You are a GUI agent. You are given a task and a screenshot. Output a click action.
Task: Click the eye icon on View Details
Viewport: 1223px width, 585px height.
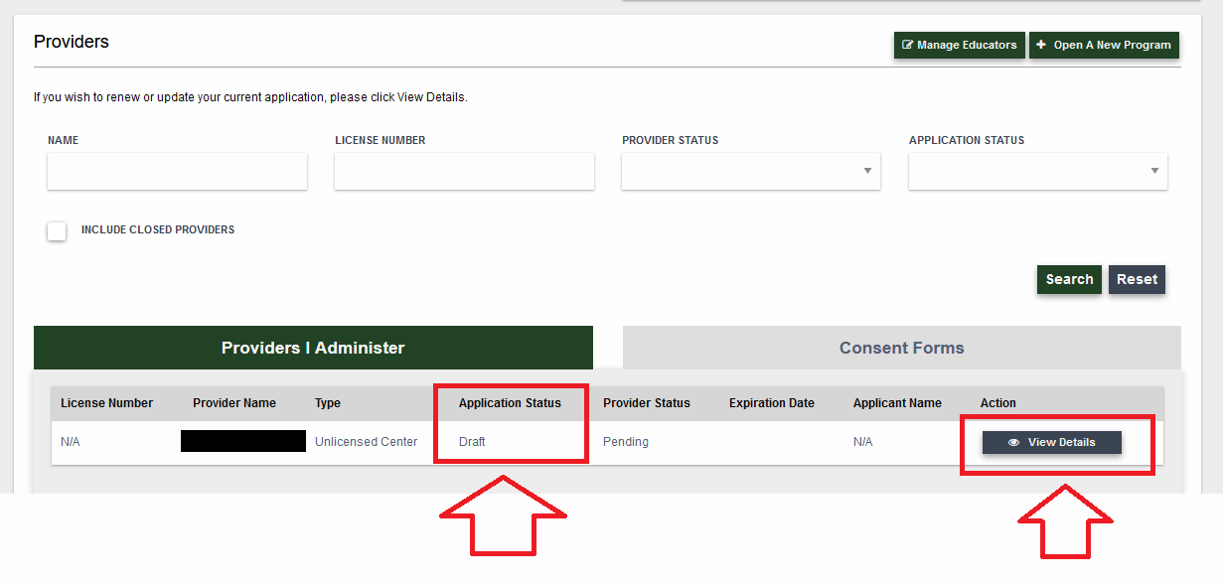click(1013, 443)
